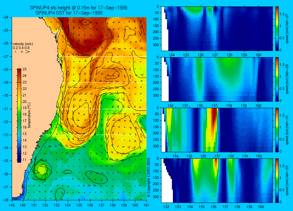Click the "0" tick on the lat=-33 color bar

tap(281, 202)
